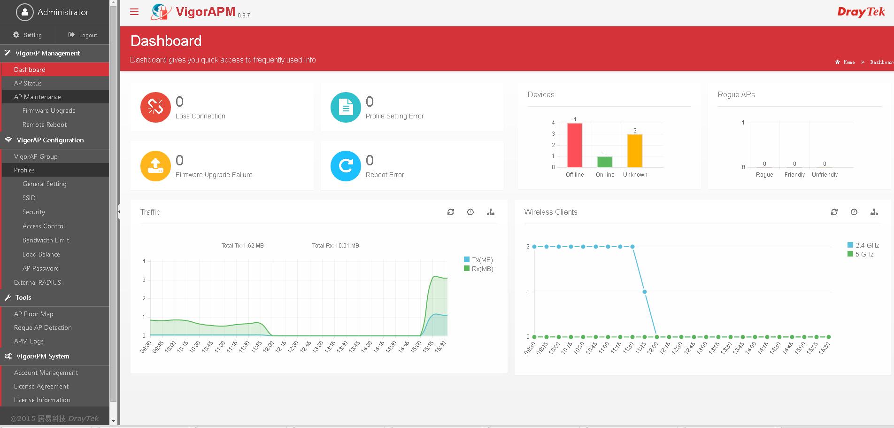Expand the VigorAP Configuration section
This screenshot has height=428, width=894.
coord(54,140)
